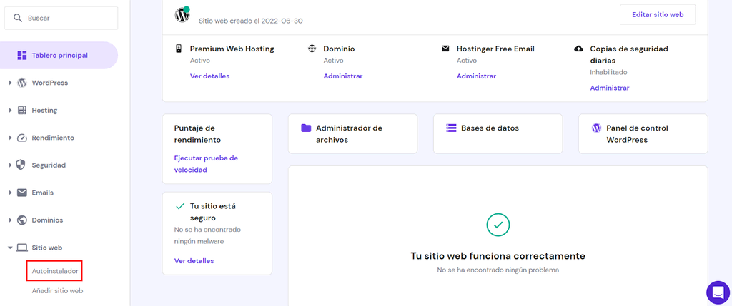Click Administrar under Copias de seguridad diarias

coord(610,88)
